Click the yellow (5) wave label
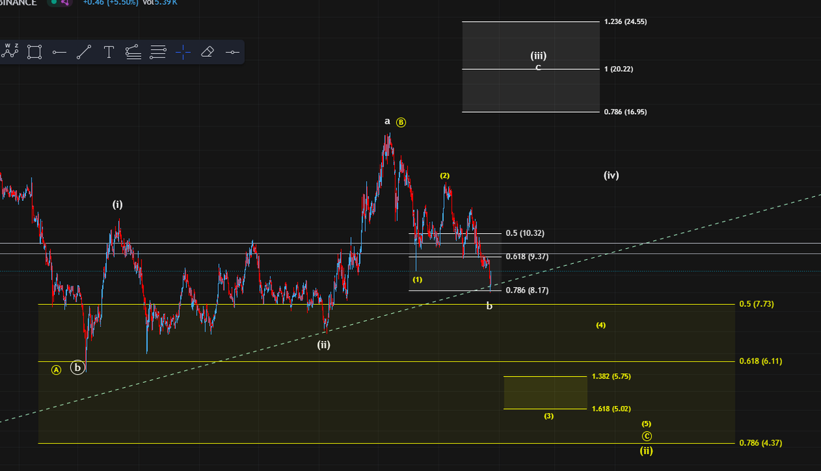This screenshot has height=471, width=821. pos(647,424)
